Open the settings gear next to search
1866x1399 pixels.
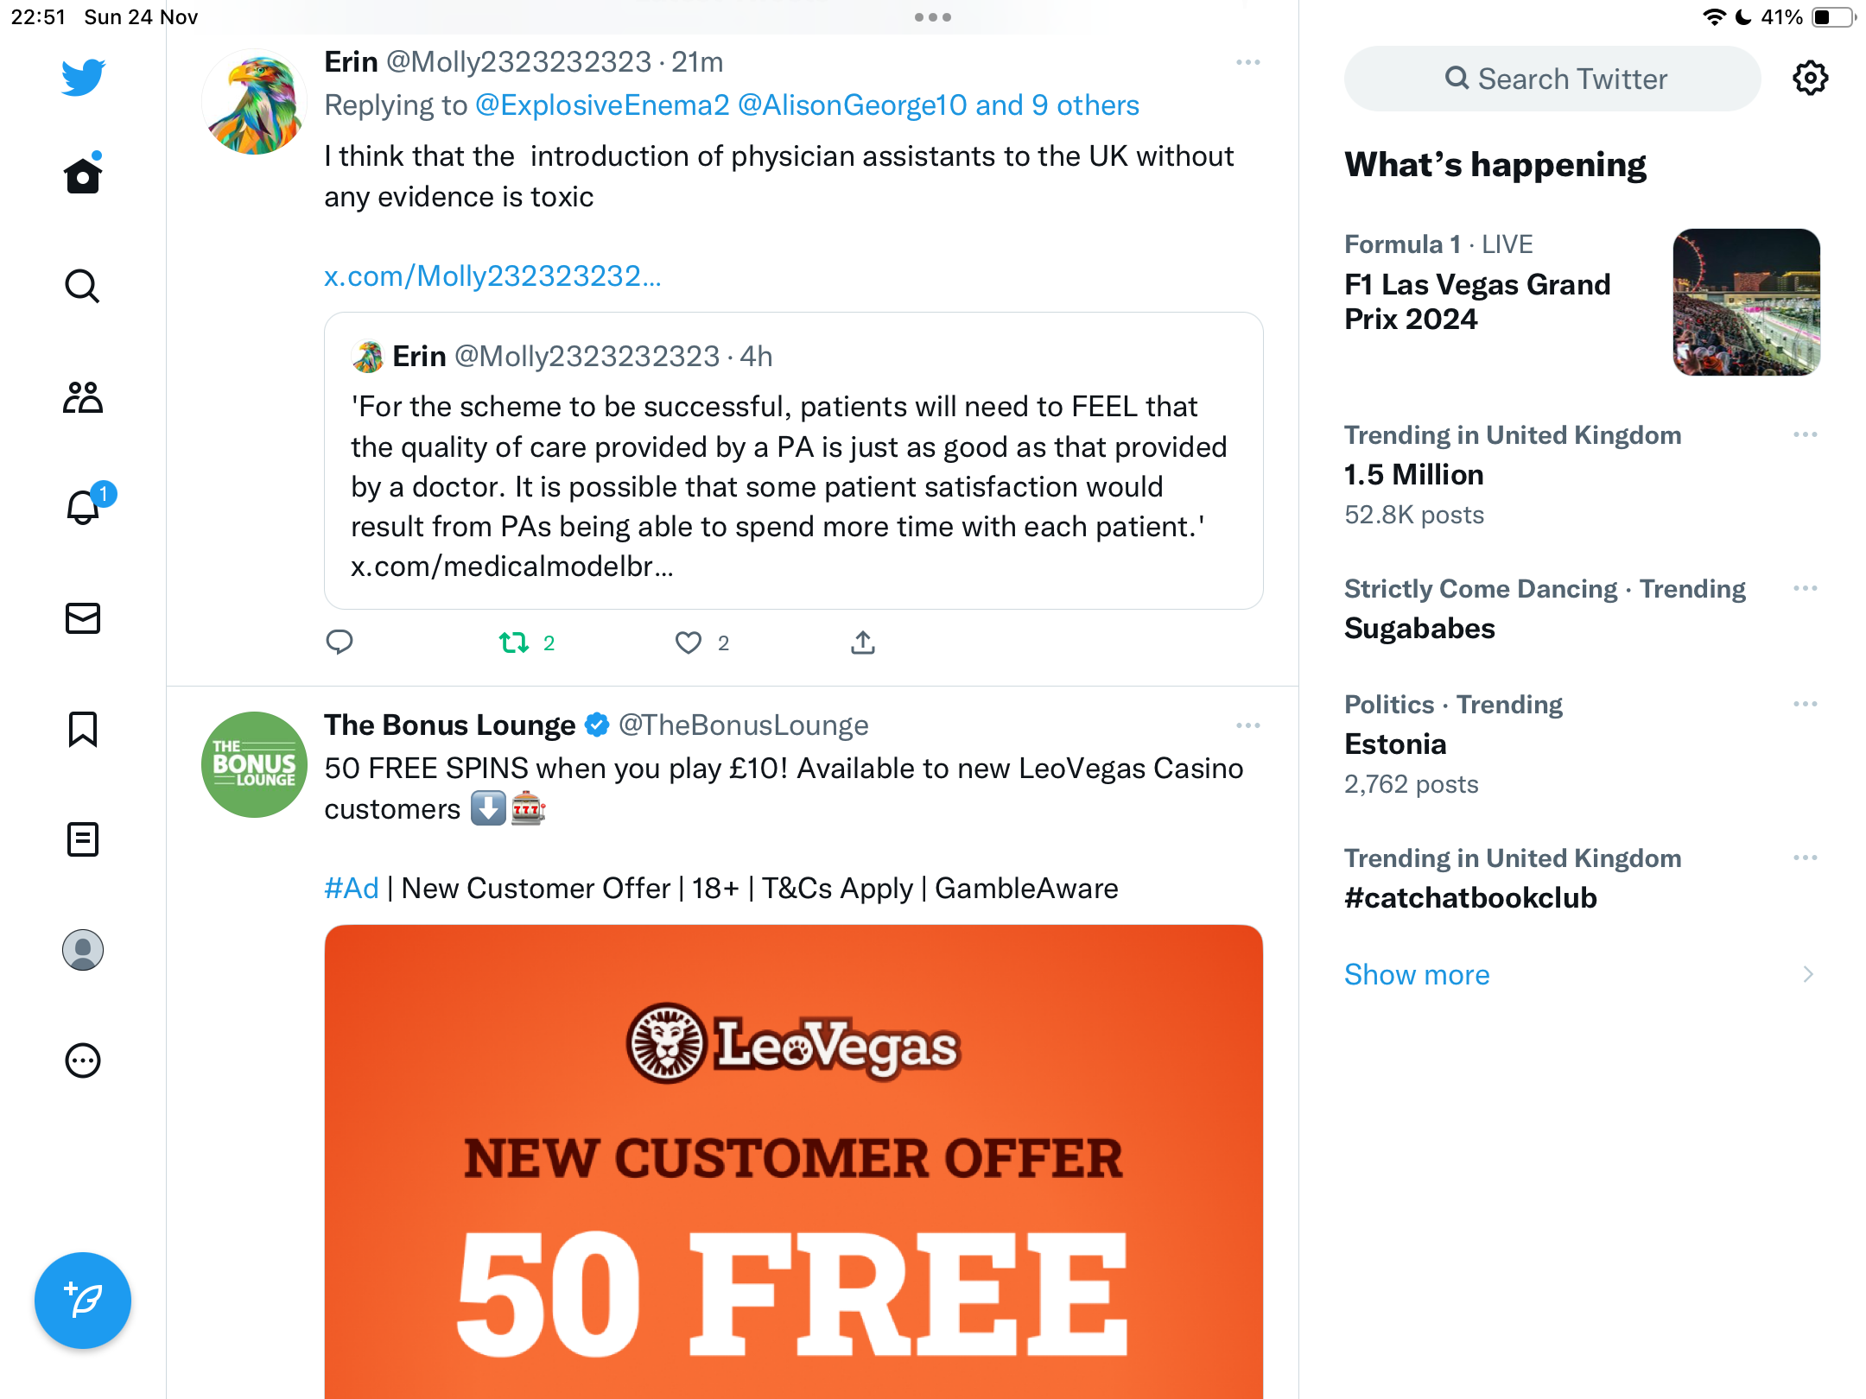[x=1810, y=79]
